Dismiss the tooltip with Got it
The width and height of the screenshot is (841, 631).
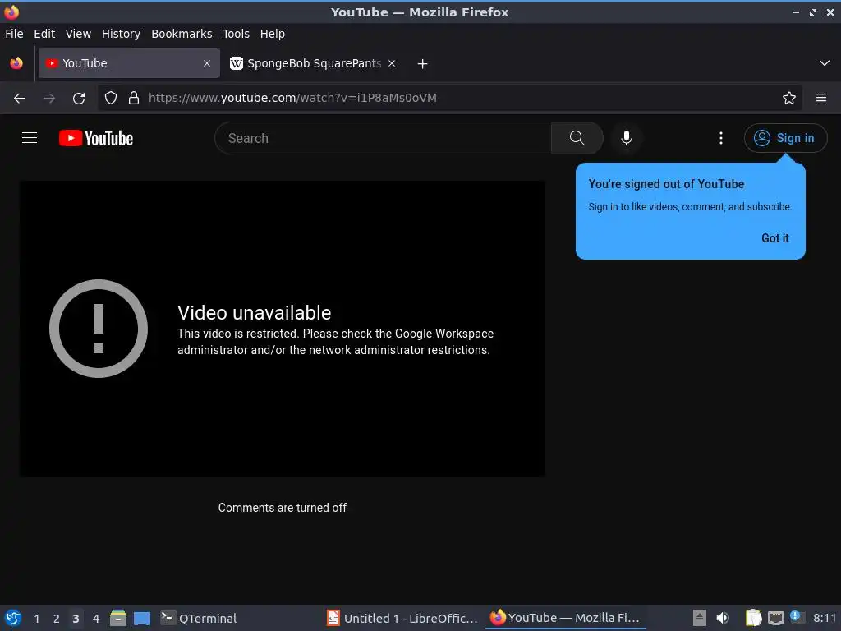pos(775,238)
